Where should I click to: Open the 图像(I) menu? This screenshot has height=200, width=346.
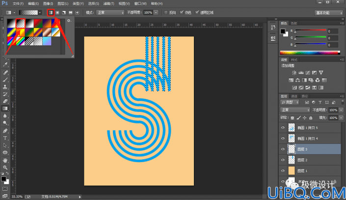[x=48, y=3]
